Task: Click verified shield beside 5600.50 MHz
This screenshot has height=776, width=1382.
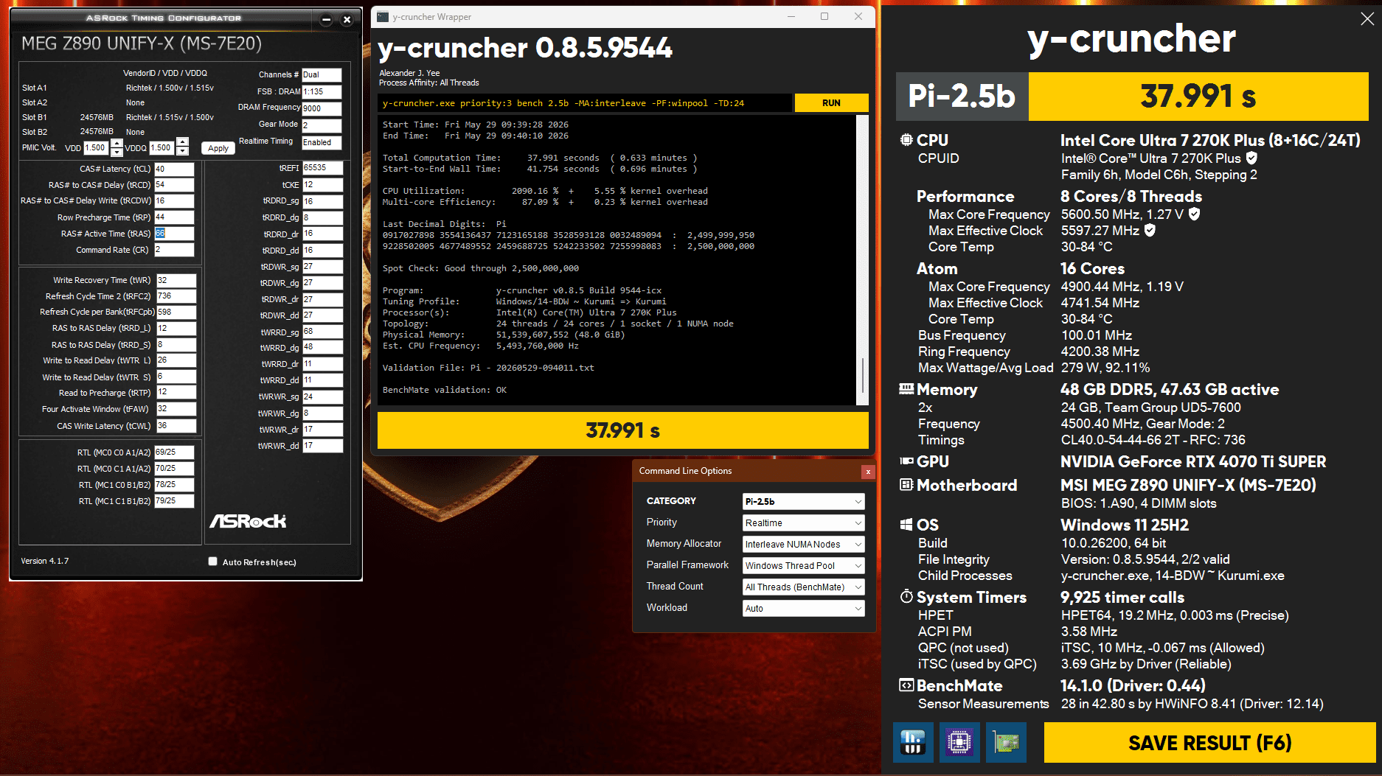Action: tap(1194, 214)
